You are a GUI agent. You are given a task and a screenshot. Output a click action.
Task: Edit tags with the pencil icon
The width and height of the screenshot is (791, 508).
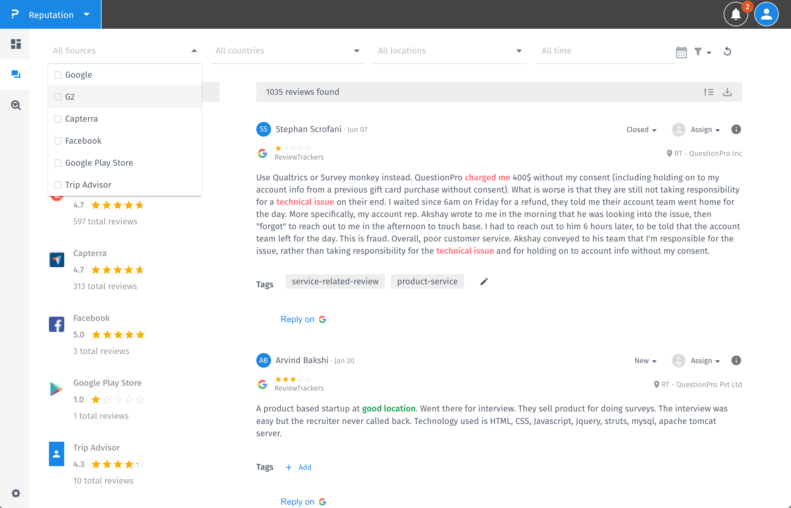click(484, 282)
